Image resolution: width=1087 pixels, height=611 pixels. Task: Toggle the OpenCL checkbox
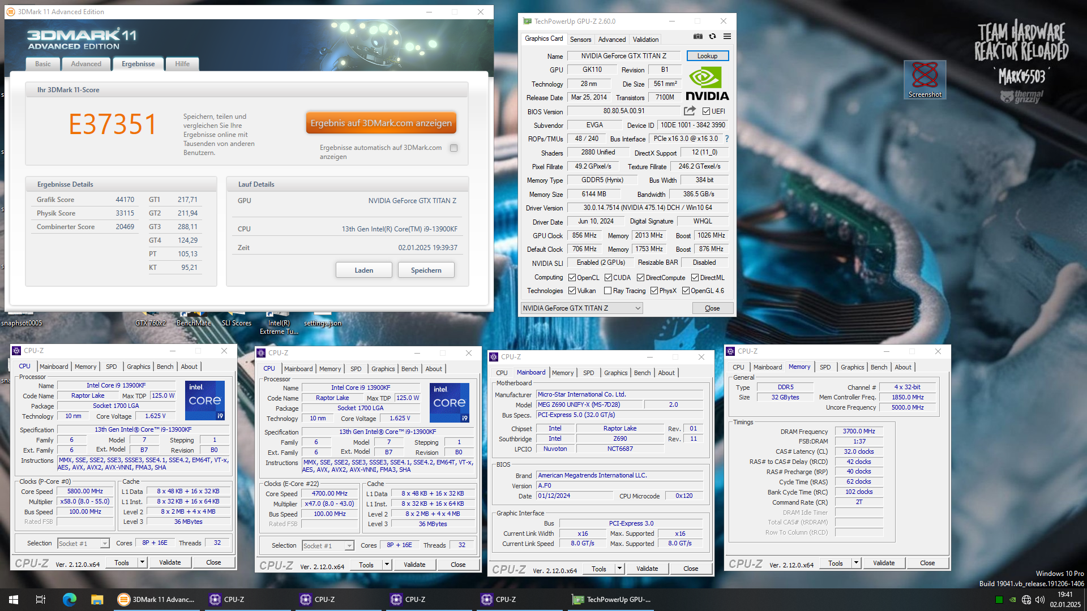572,277
